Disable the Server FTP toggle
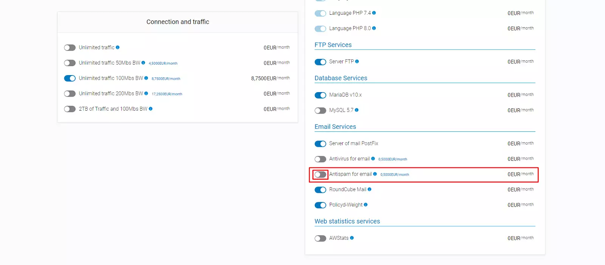 pyautogui.click(x=320, y=62)
